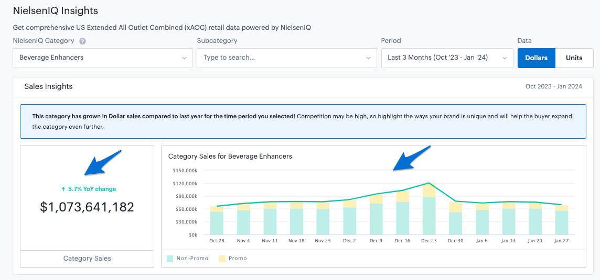Click the Jan 13 x-axis label
600x280 pixels.
[509, 241]
